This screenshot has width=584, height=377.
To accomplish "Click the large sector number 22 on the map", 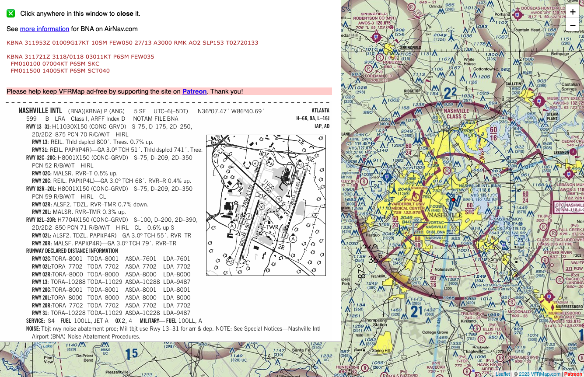I will pos(450,93).
